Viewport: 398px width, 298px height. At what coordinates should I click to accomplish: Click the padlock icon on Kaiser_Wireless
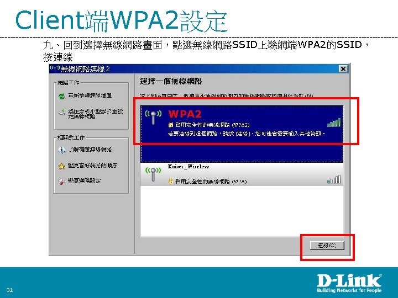(171, 181)
